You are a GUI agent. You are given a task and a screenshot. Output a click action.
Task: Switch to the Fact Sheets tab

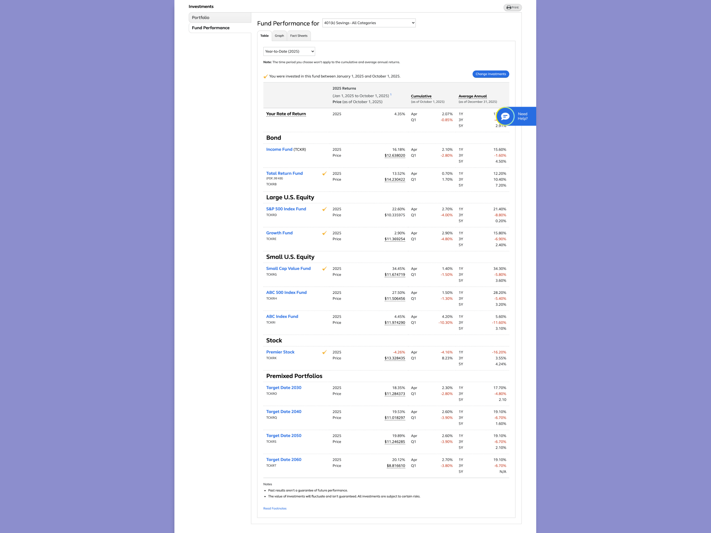[298, 36]
